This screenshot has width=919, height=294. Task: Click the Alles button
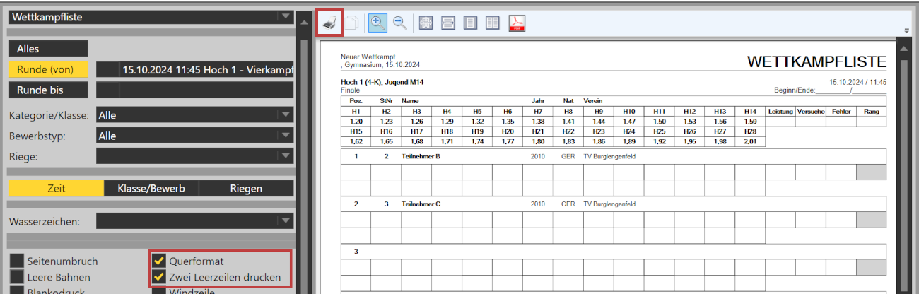[x=48, y=49]
